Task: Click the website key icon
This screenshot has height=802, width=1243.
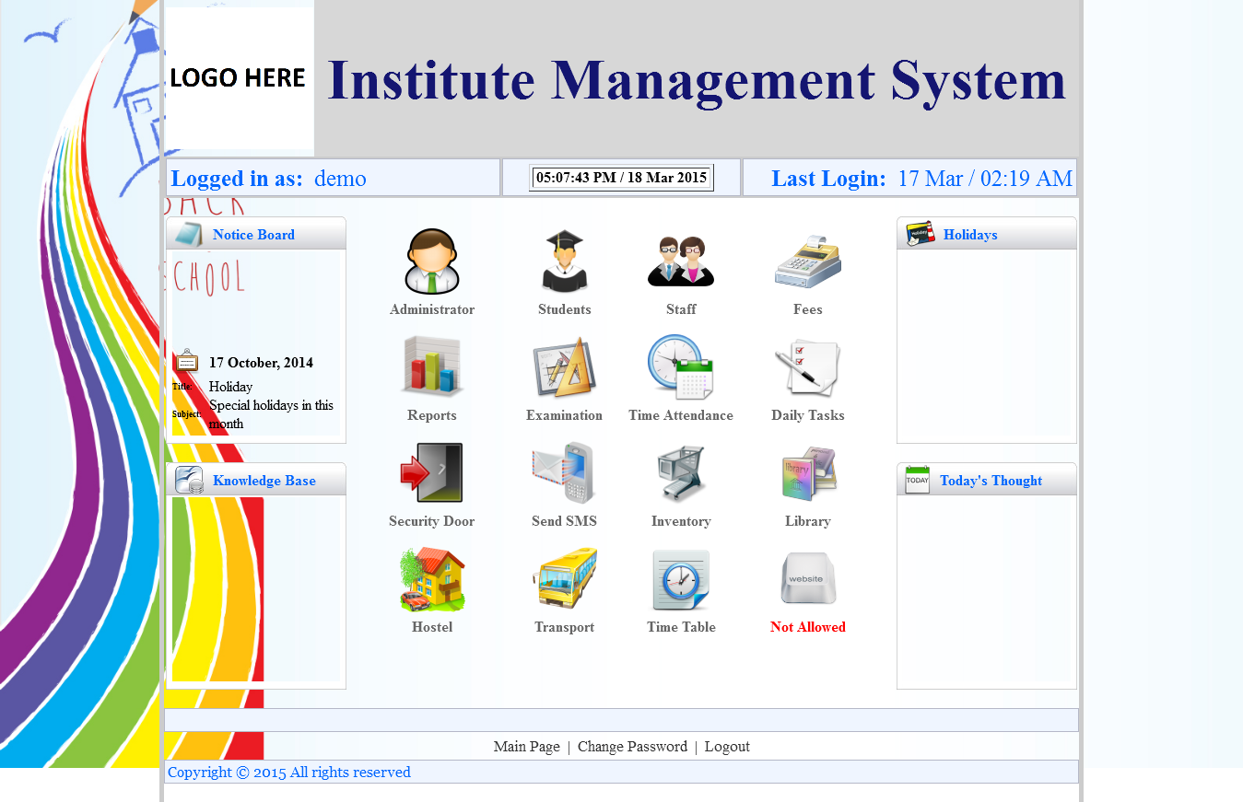Action: tap(808, 578)
